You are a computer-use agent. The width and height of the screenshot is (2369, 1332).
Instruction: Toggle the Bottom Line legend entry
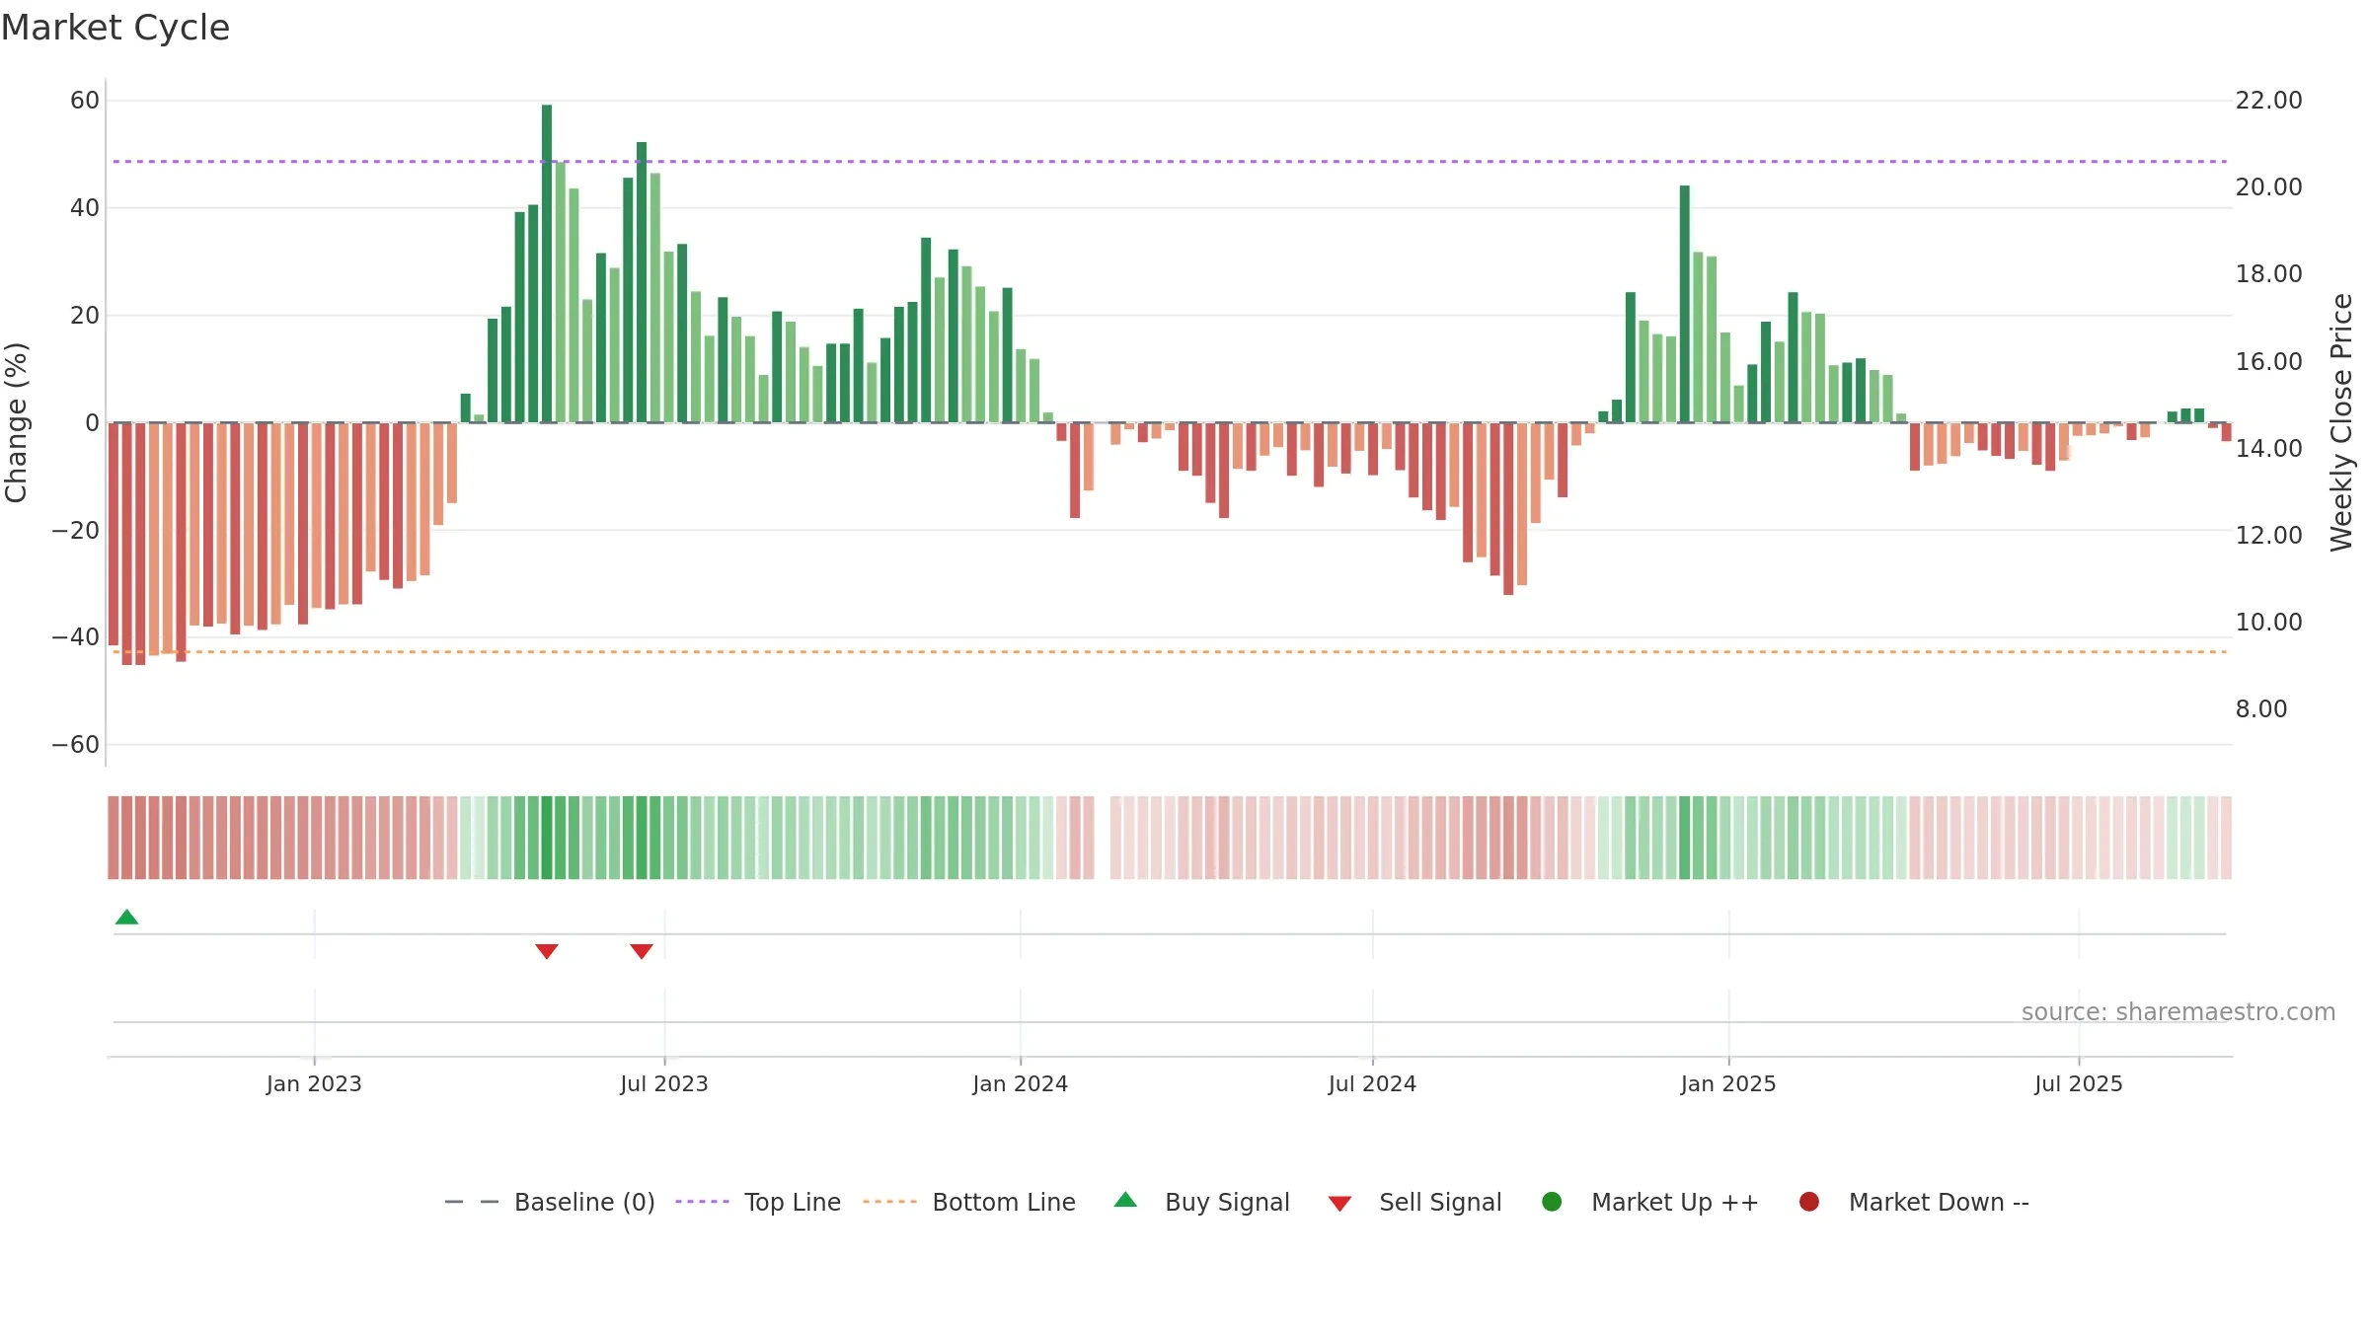pos(969,1202)
